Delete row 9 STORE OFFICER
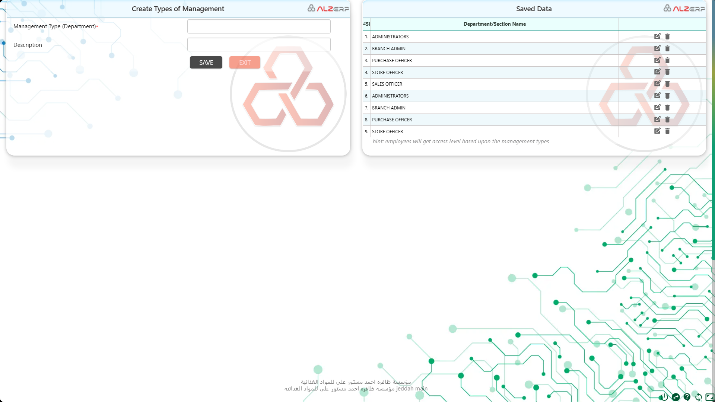 click(667, 131)
